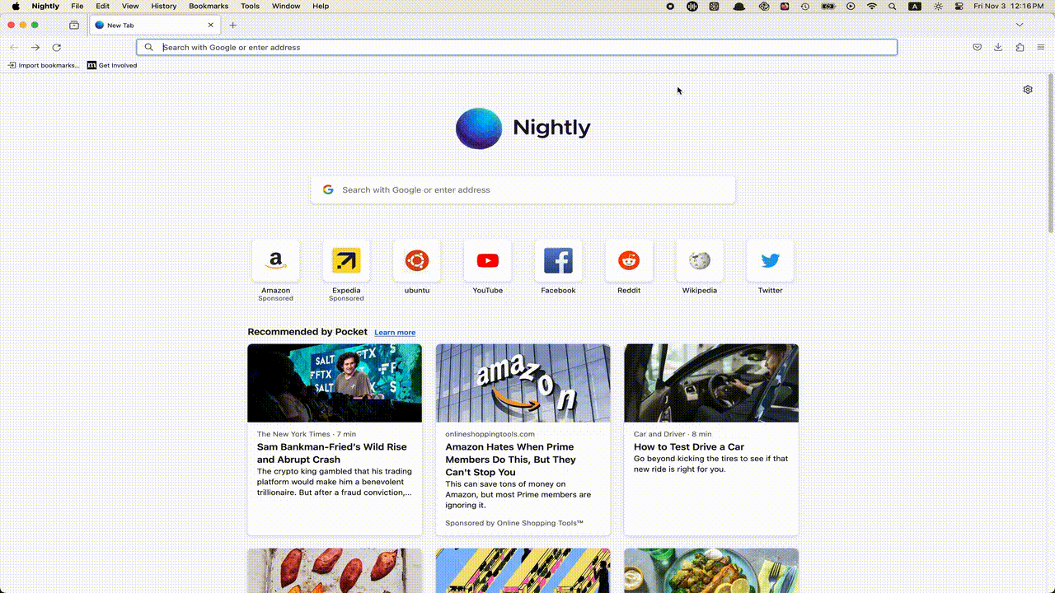Open the Reddit shortcut tile
Viewport: 1055px width, 593px height.
[x=629, y=261]
